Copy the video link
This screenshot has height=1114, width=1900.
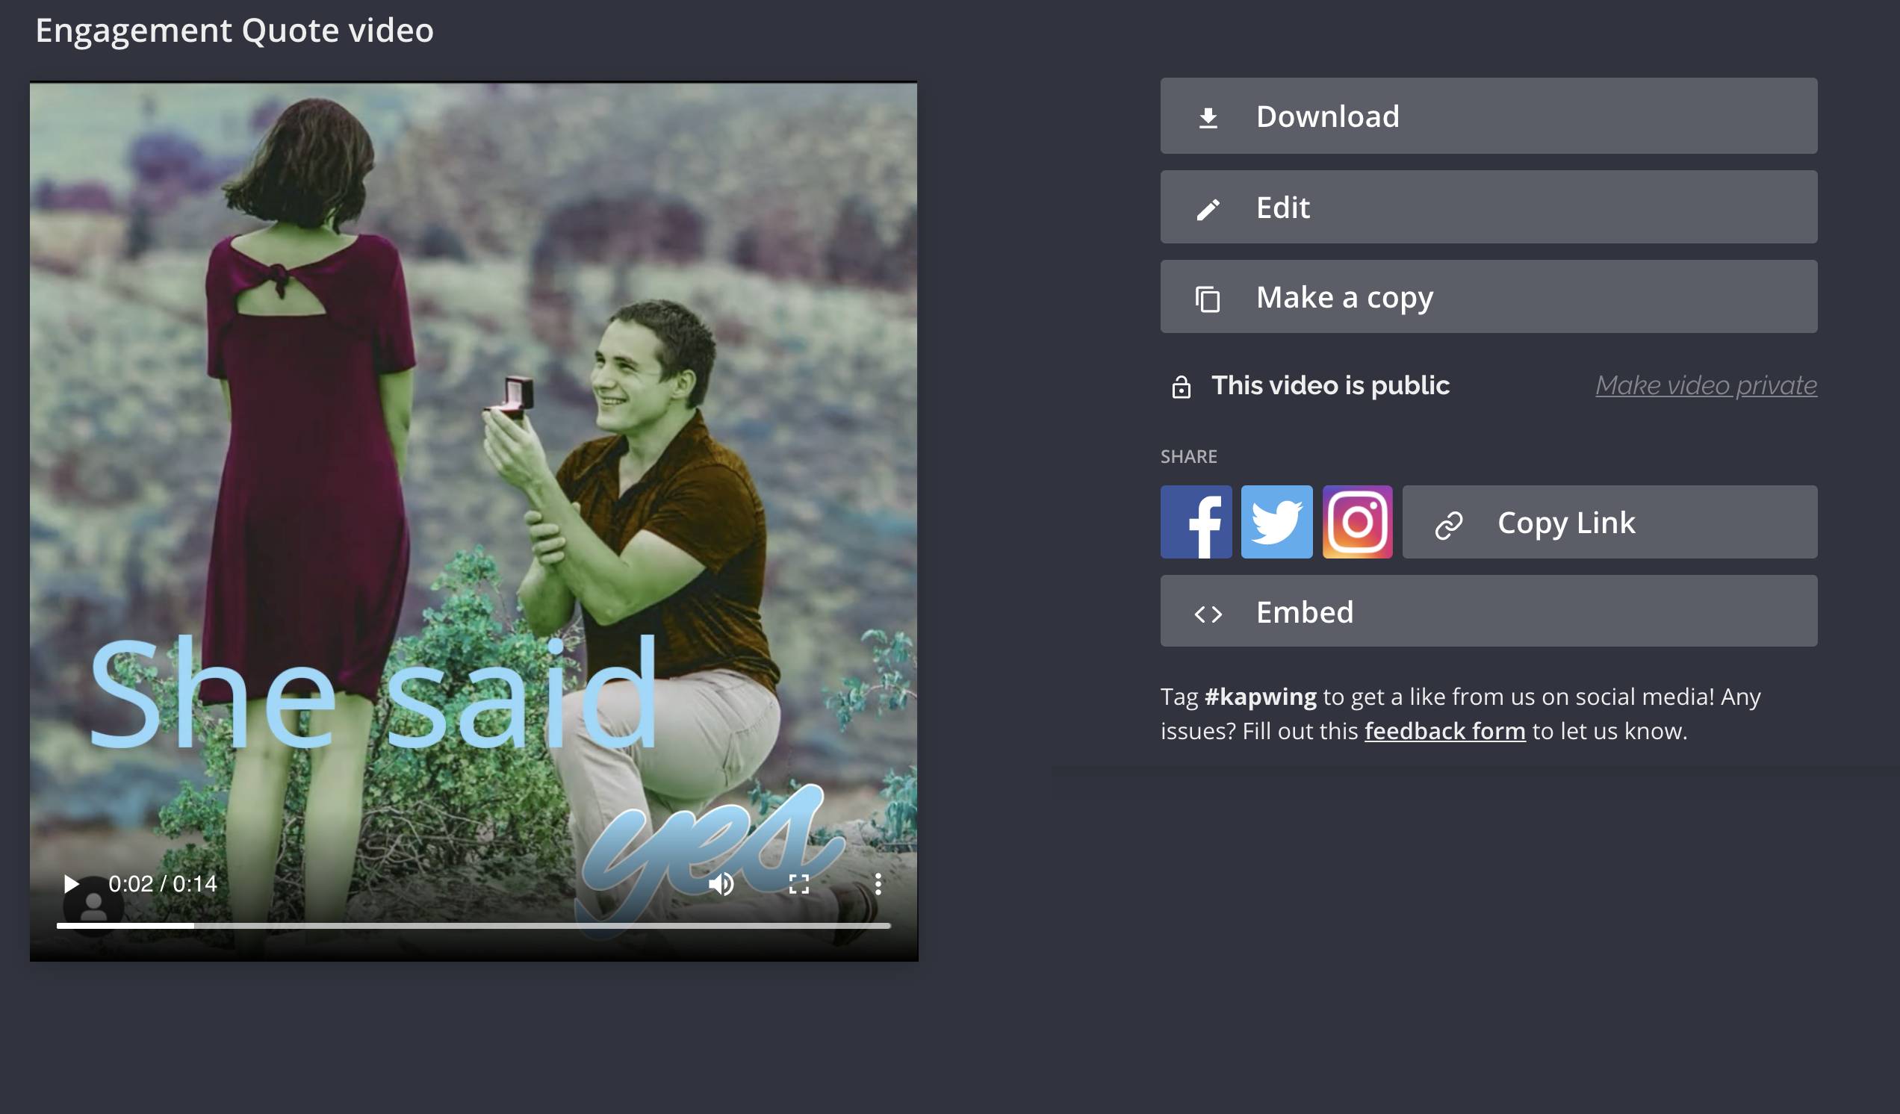pyautogui.click(x=1609, y=522)
